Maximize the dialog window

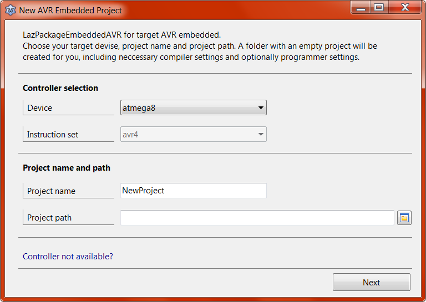[x=379, y=7]
